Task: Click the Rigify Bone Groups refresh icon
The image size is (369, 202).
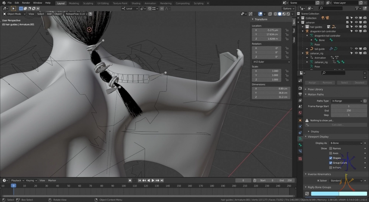Action: pos(307,194)
